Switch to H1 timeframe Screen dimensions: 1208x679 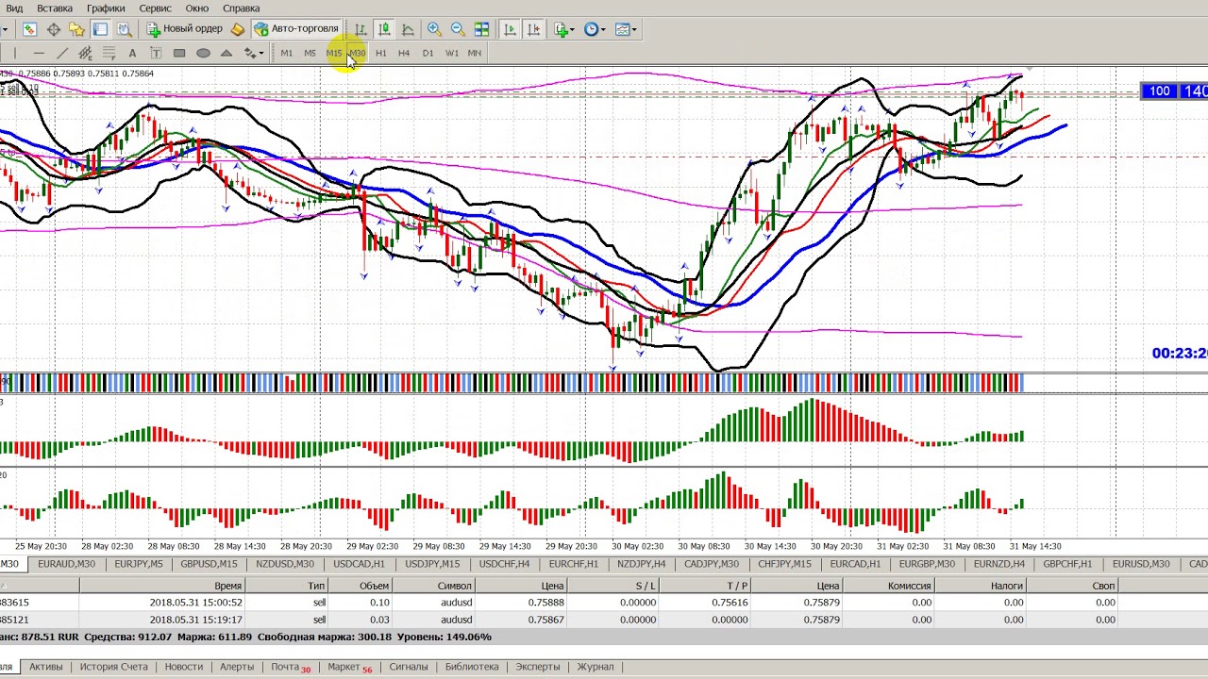coord(380,53)
